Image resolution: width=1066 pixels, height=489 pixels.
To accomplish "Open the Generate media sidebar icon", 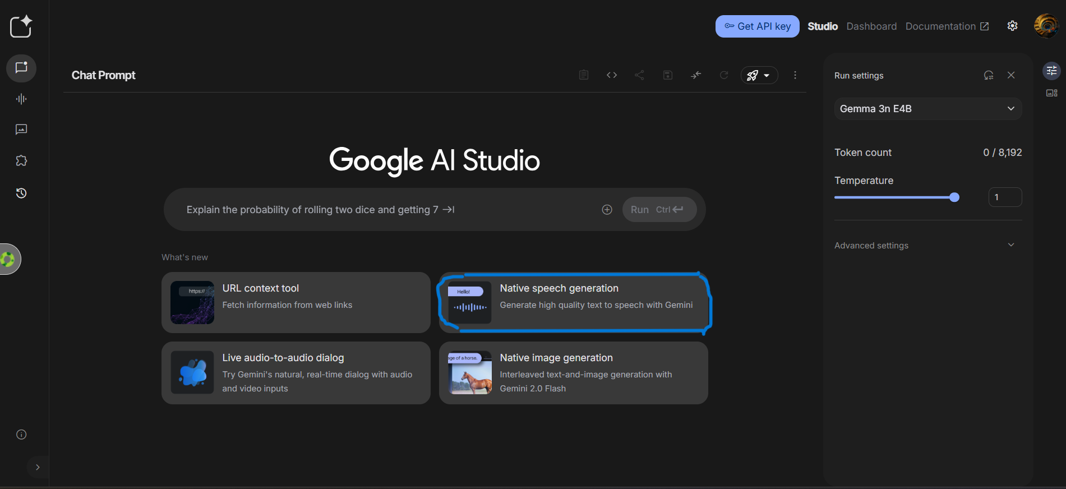I will [21, 130].
